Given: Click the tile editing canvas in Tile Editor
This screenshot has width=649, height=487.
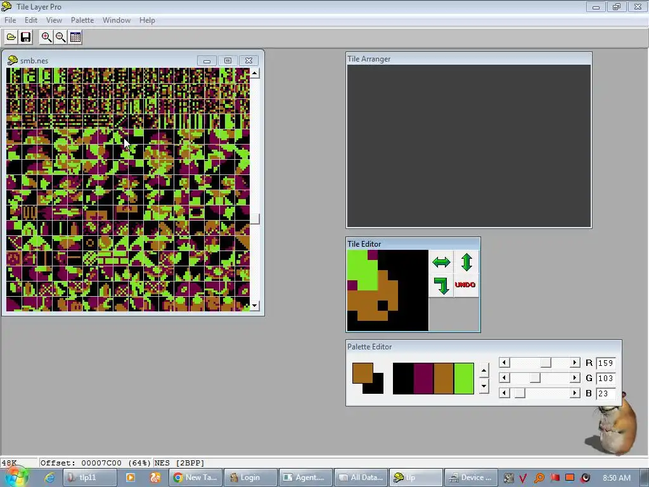Looking at the screenshot, I should 387,290.
